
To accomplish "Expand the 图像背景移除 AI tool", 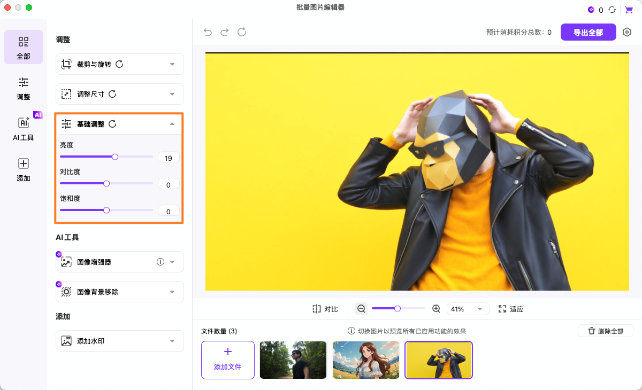I will [119, 291].
